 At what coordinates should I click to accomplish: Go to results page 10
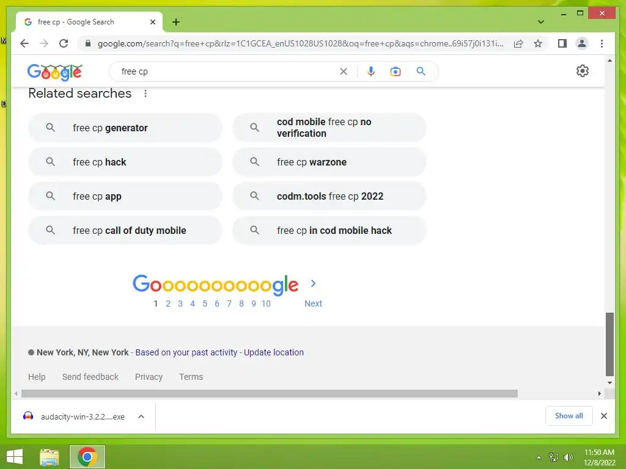(266, 304)
